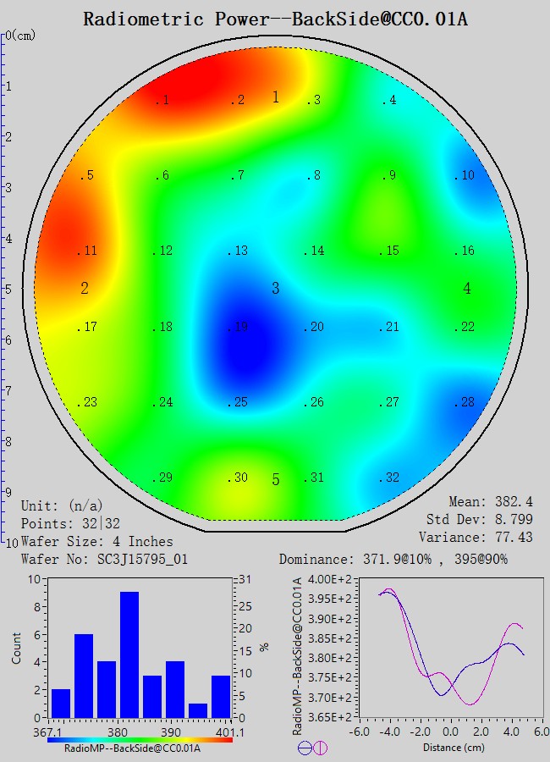This screenshot has height=762, width=550.
Task: Click the first histogram bar on left
Action: [61, 703]
